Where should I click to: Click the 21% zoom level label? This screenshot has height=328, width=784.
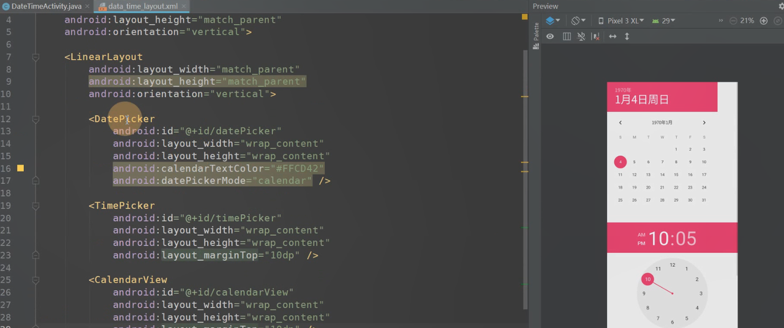point(747,21)
